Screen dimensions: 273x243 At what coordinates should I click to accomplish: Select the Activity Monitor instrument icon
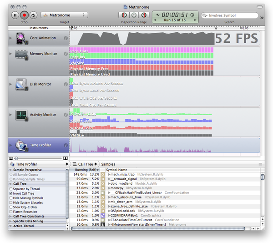(21, 115)
